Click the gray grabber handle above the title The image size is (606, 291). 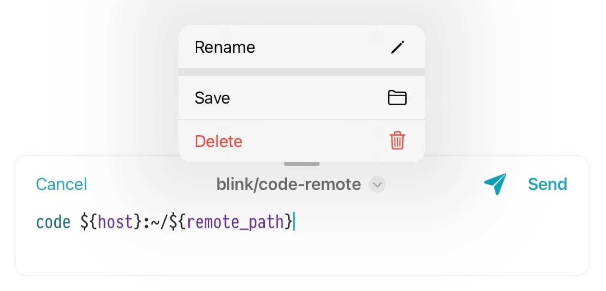tap(301, 164)
